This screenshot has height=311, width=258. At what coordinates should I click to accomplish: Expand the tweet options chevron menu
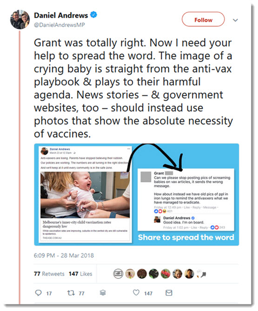[x=235, y=20]
